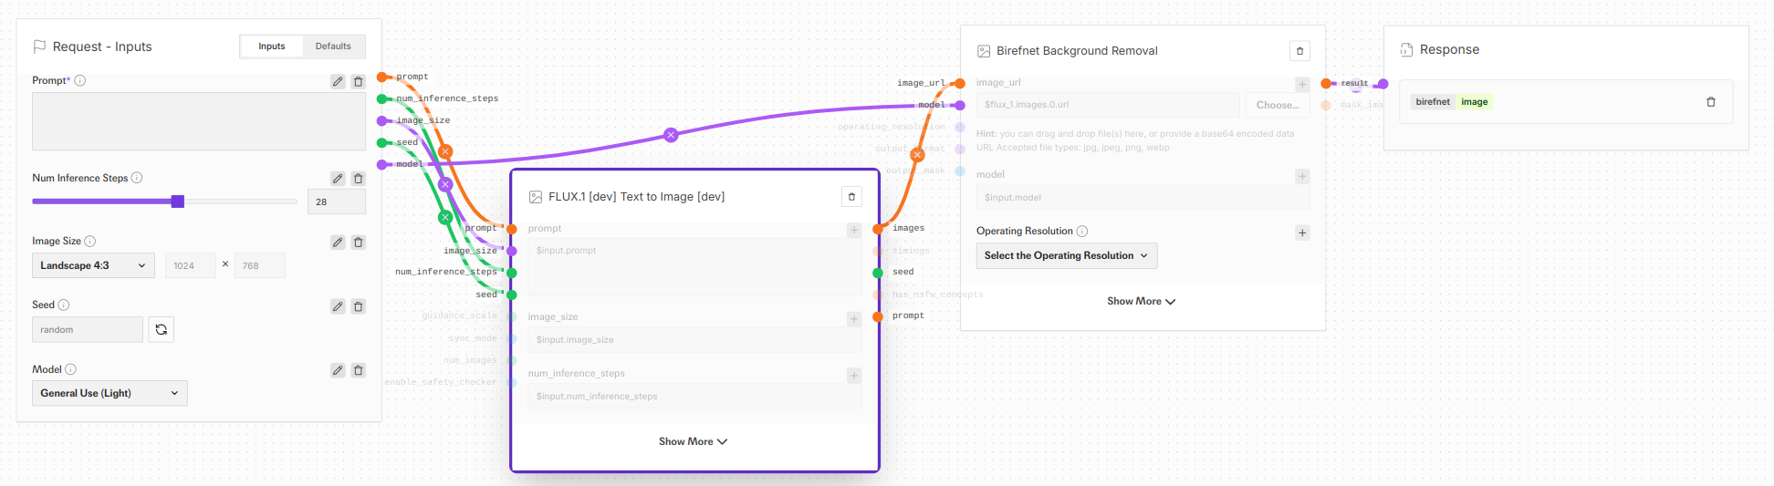Open the Select the Operating Resolution dropdown
The width and height of the screenshot is (1774, 486).
tap(1067, 255)
